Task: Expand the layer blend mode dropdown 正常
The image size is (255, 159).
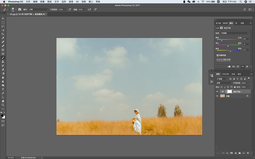Action: point(224,83)
